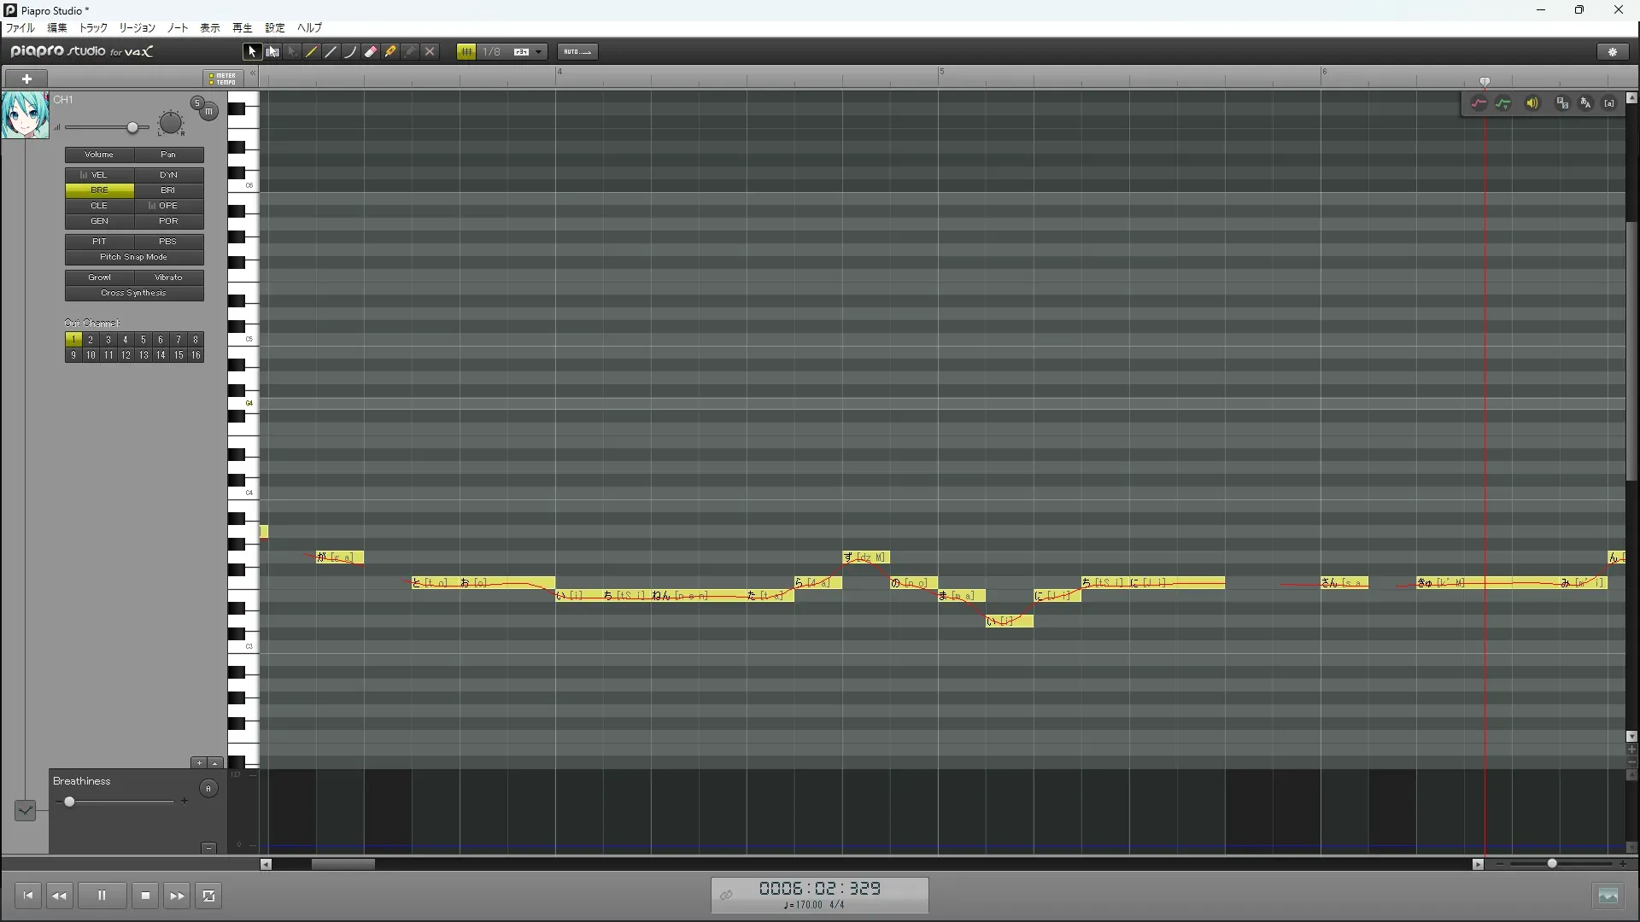Screen dimensions: 1640x922
Task: Select the Pencil draw tool
Action: [x=312, y=52]
